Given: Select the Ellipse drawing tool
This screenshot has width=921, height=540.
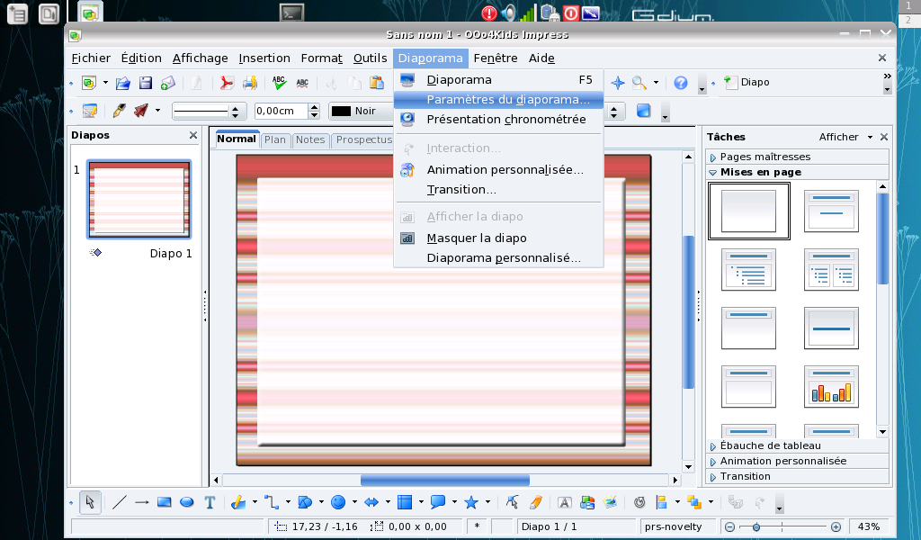Looking at the screenshot, I should (187, 502).
